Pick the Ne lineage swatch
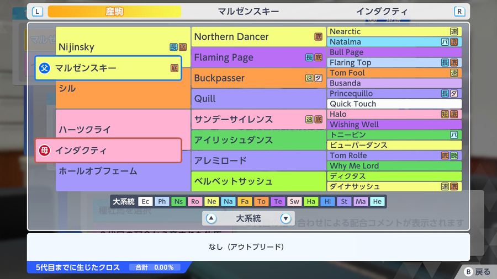Image resolution: width=497 pixels, height=279 pixels. [212, 201]
